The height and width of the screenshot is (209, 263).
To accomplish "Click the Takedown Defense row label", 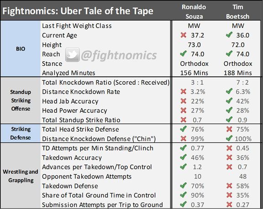I will click(x=70, y=186).
